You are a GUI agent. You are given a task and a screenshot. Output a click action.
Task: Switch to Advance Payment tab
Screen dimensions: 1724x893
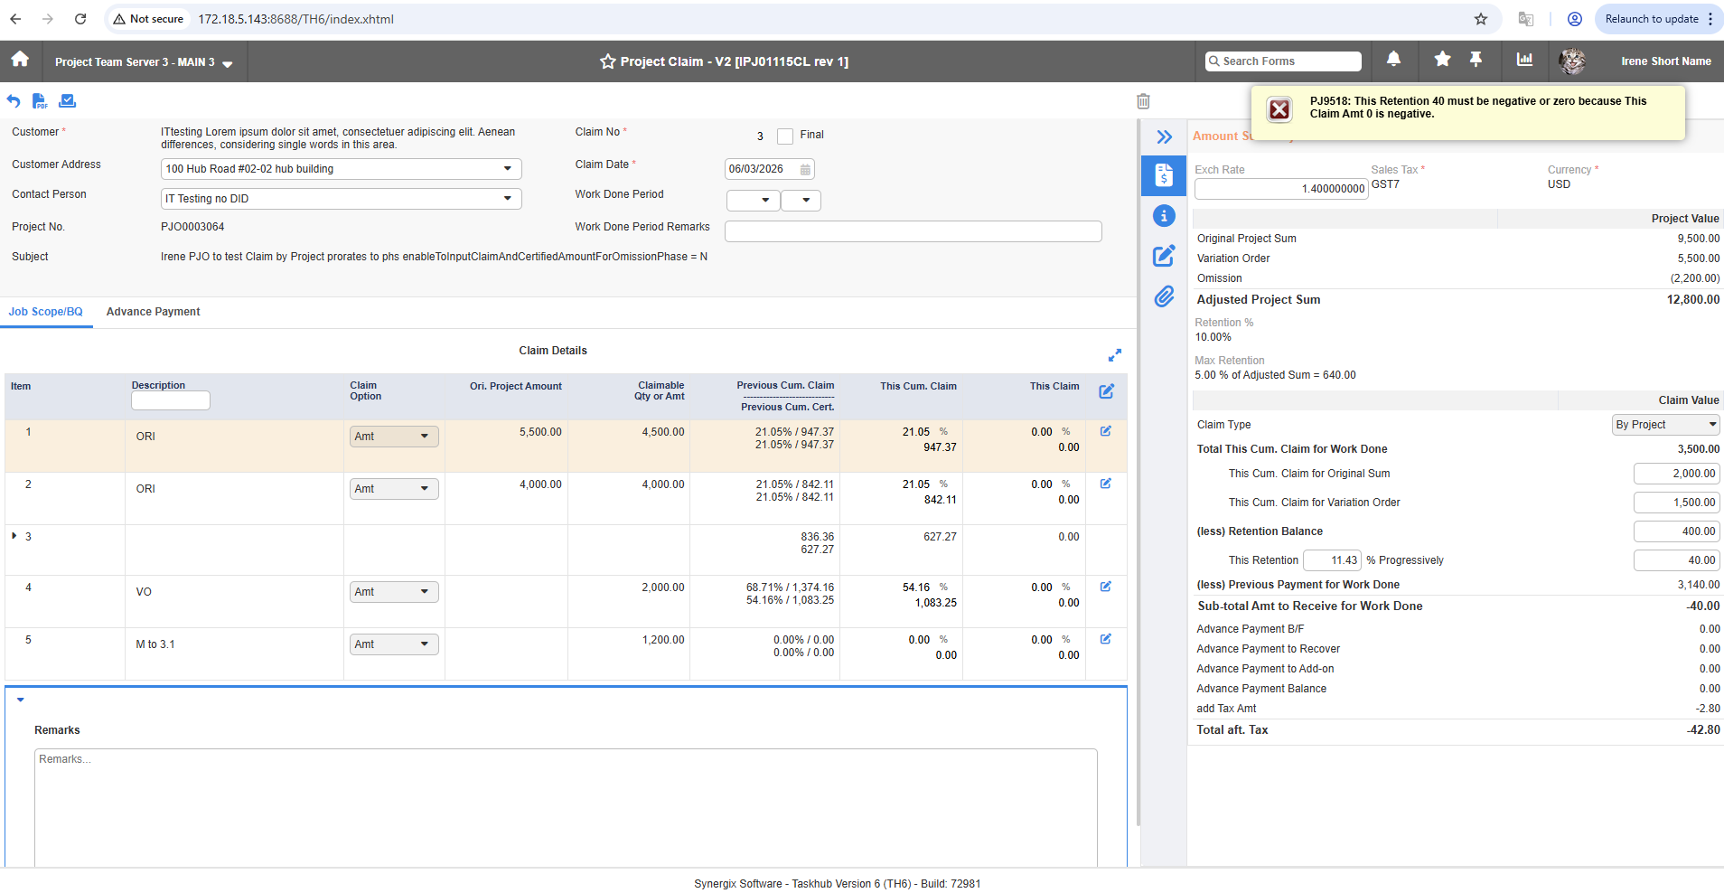click(x=153, y=312)
